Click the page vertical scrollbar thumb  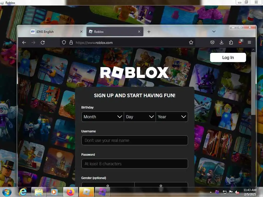[253, 83]
